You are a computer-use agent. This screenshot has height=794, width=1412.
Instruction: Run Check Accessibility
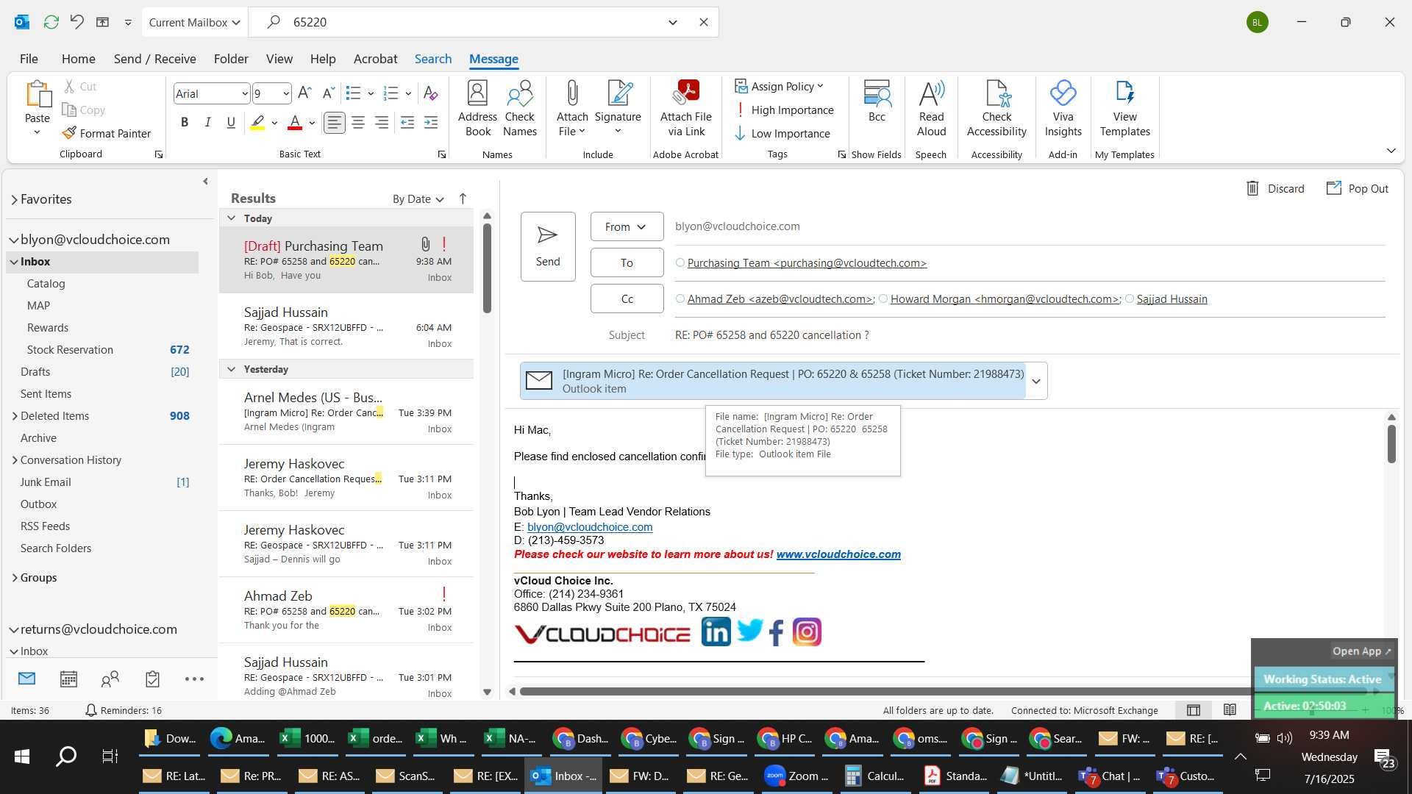tap(996, 109)
